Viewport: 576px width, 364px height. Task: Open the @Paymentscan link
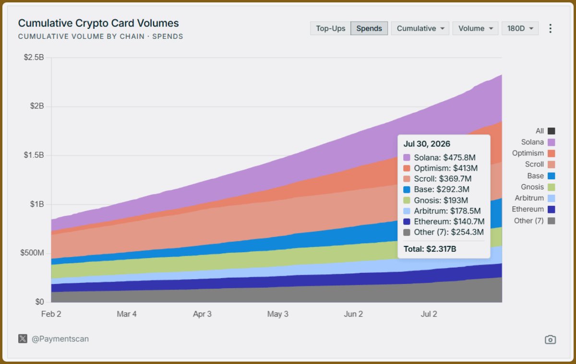tap(60, 339)
